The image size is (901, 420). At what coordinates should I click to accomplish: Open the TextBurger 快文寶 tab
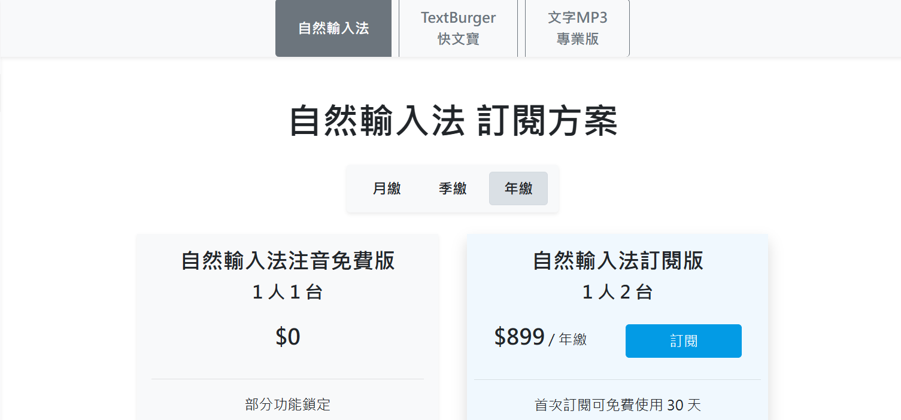458,28
